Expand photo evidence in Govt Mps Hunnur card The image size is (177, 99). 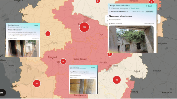click(36, 39)
